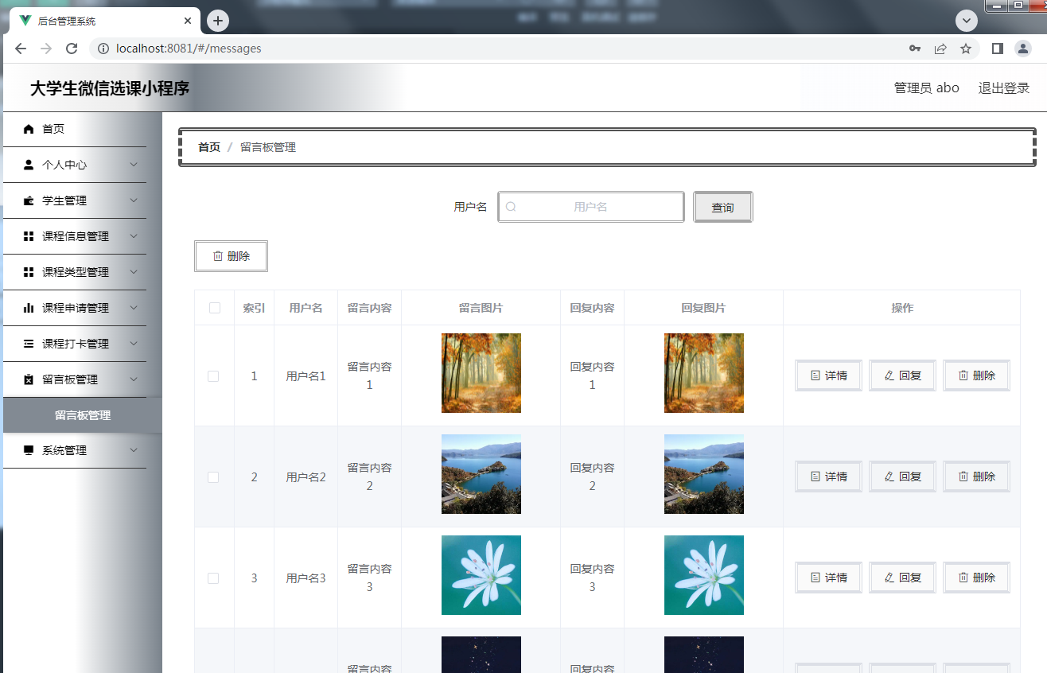Select the 留言板管理 submenu item
1047x673 pixels.
click(x=83, y=415)
